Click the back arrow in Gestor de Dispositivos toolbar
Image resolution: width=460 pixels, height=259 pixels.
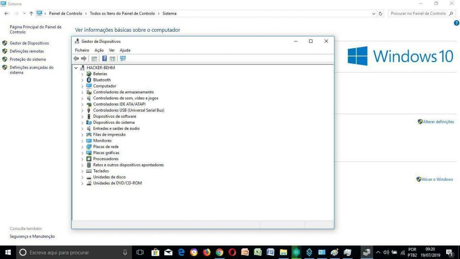coord(76,58)
